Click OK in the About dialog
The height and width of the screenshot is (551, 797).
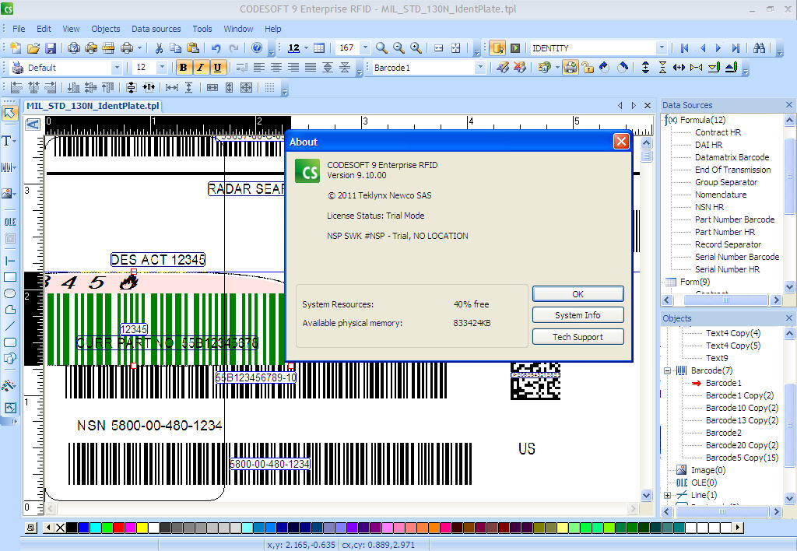[x=578, y=294]
